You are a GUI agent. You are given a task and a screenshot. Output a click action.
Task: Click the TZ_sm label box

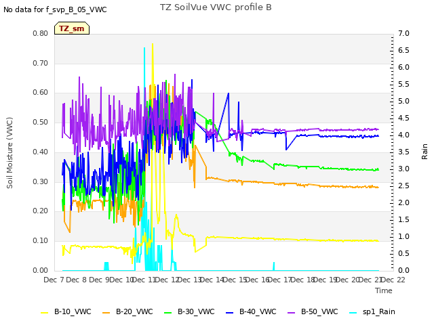pyautogui.click(x=72, y=28)
